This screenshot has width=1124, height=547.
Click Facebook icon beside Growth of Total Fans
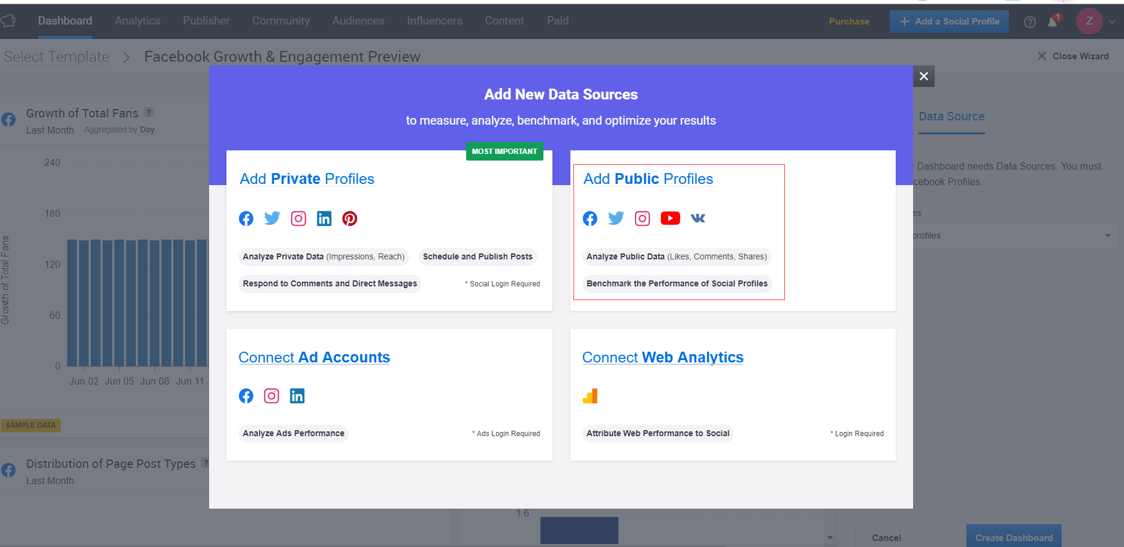[8, 119]
